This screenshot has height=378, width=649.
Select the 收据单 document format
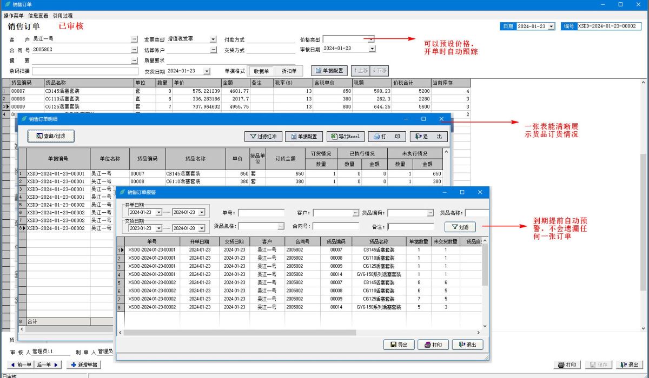pos(261,71)
